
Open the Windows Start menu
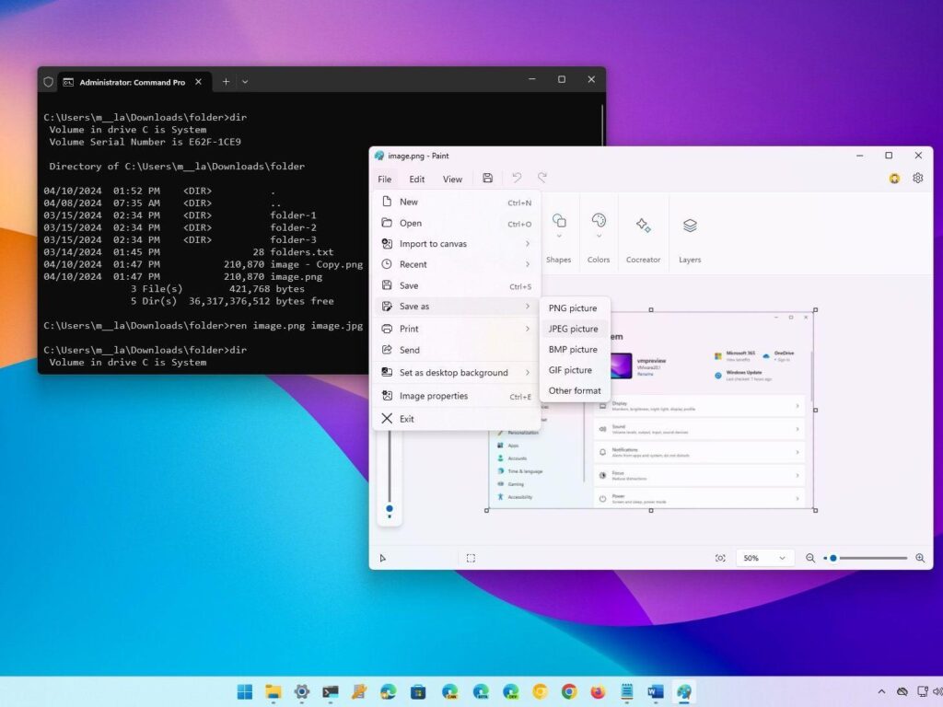point(245,692)
